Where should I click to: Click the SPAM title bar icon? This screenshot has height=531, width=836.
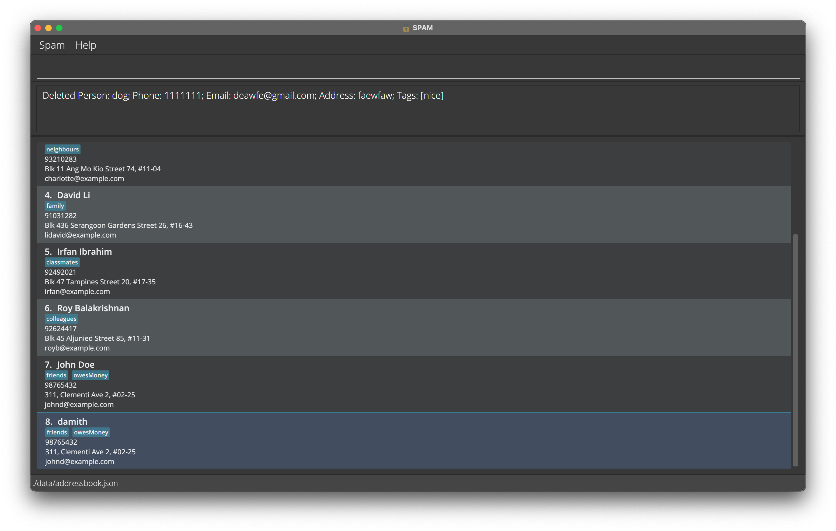406,29
